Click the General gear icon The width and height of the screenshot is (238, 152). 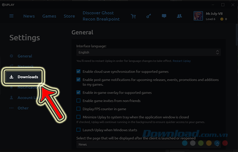[11, 56]
